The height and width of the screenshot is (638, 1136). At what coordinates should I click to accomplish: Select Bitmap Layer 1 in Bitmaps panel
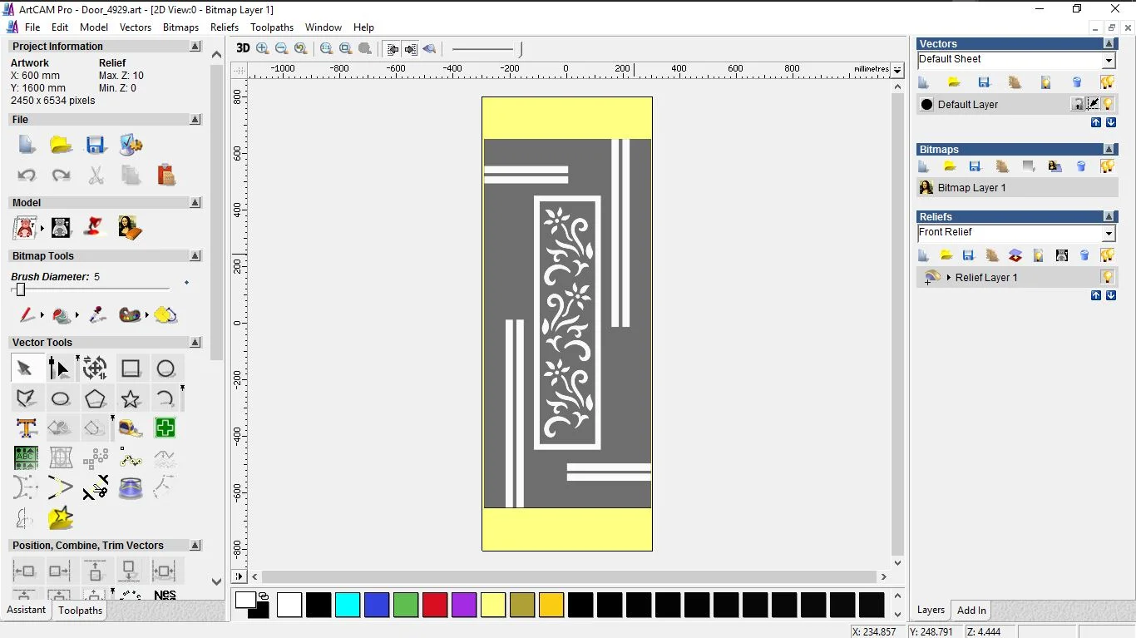pyautogui.click(x=971, y=188)
